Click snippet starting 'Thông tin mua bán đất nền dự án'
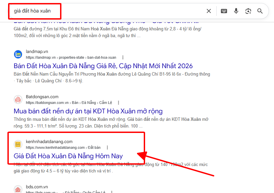Viewport: 274px width, 193px height. click(x=111, y=122)
